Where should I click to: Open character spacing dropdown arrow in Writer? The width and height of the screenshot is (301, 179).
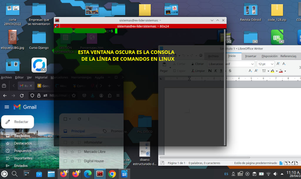tap(268, 71)
